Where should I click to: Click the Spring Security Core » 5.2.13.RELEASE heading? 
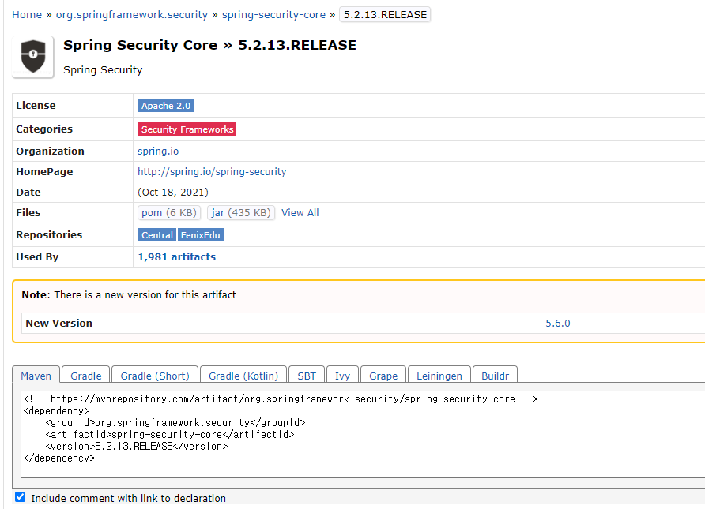click(x=209, y=45)
